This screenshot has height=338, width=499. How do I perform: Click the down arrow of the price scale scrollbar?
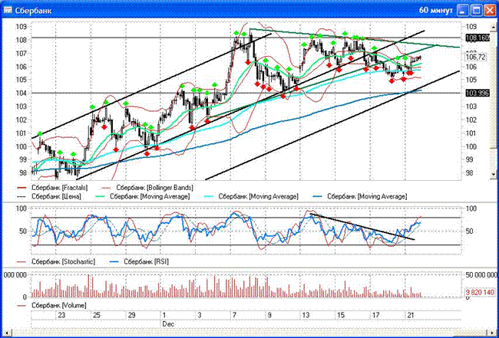494,174
